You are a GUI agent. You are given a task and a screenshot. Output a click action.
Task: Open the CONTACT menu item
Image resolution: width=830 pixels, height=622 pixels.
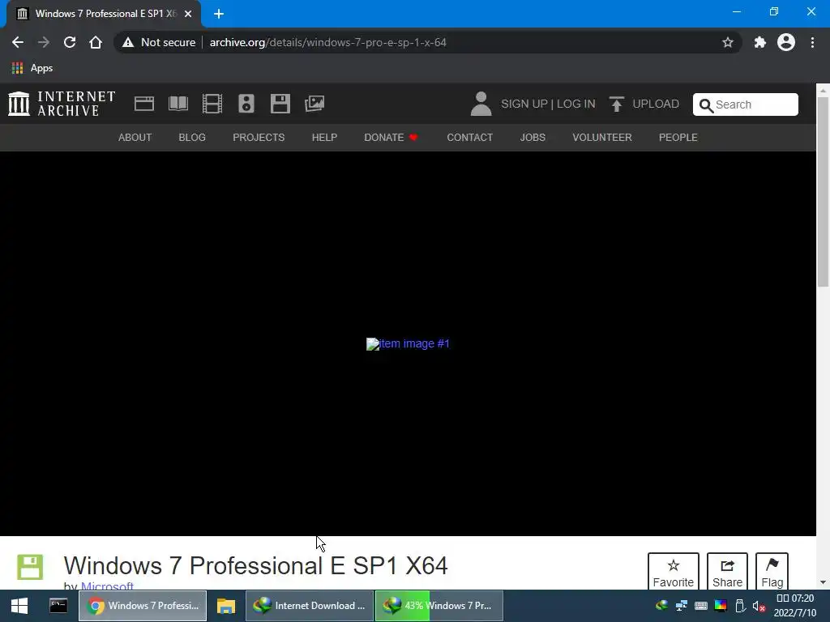point(470,138)
